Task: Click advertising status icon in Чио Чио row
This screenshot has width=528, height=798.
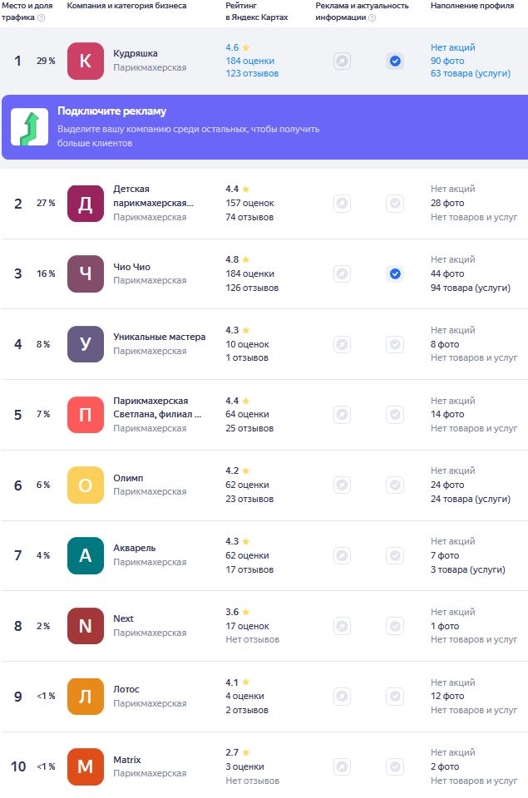Action: [342, 273]
